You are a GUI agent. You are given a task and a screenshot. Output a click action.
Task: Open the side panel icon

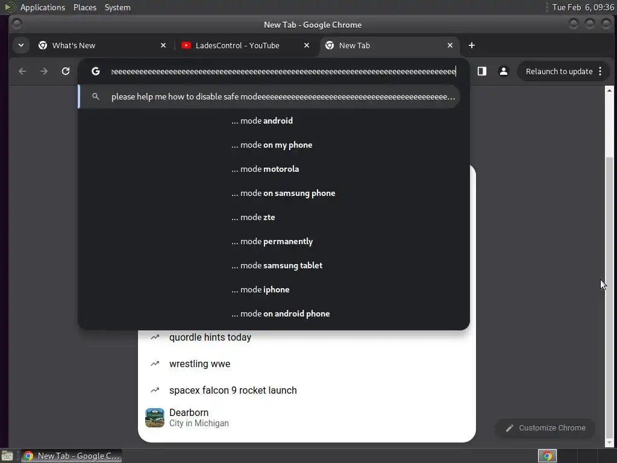482,71
